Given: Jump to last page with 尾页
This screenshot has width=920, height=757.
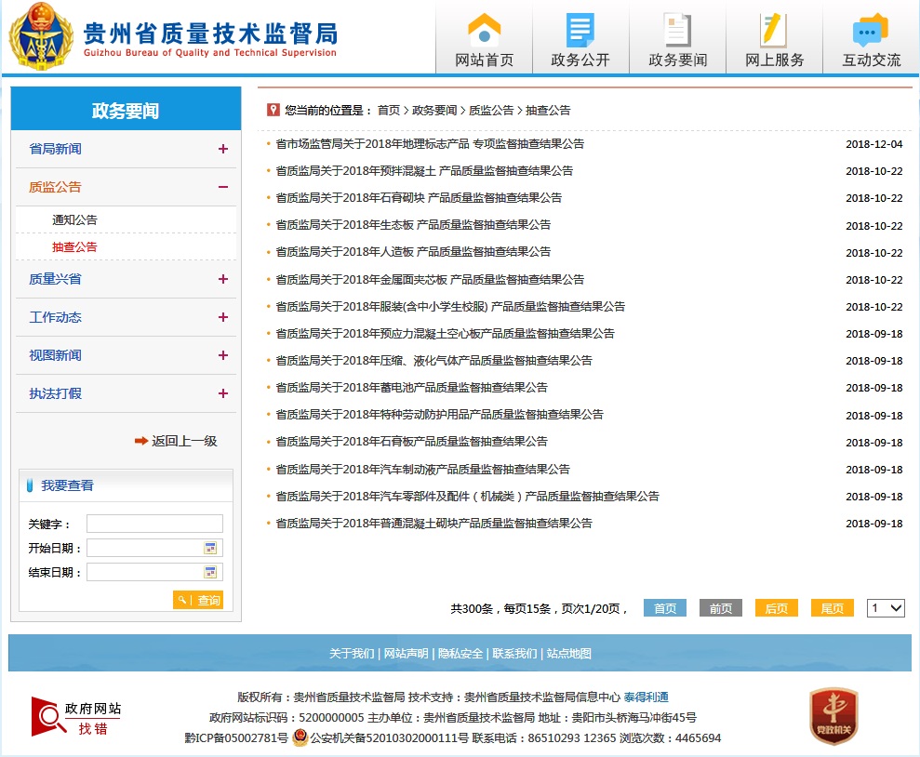Looking at the screenshot, I should pyautogui.click(x=832, y=608).
